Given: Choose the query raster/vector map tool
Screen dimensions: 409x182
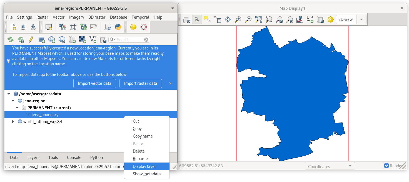Looking at the screenshot, I should [217, 19].
